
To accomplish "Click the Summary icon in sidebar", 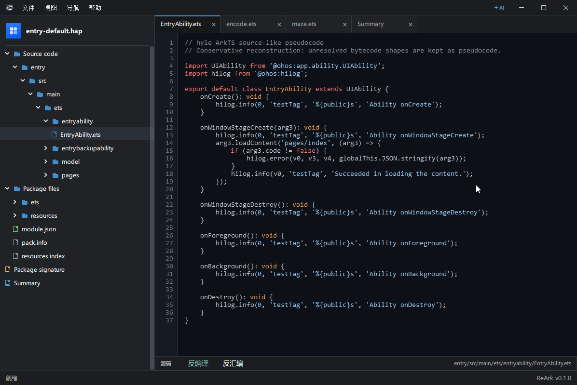I will (x=8, y=283).
